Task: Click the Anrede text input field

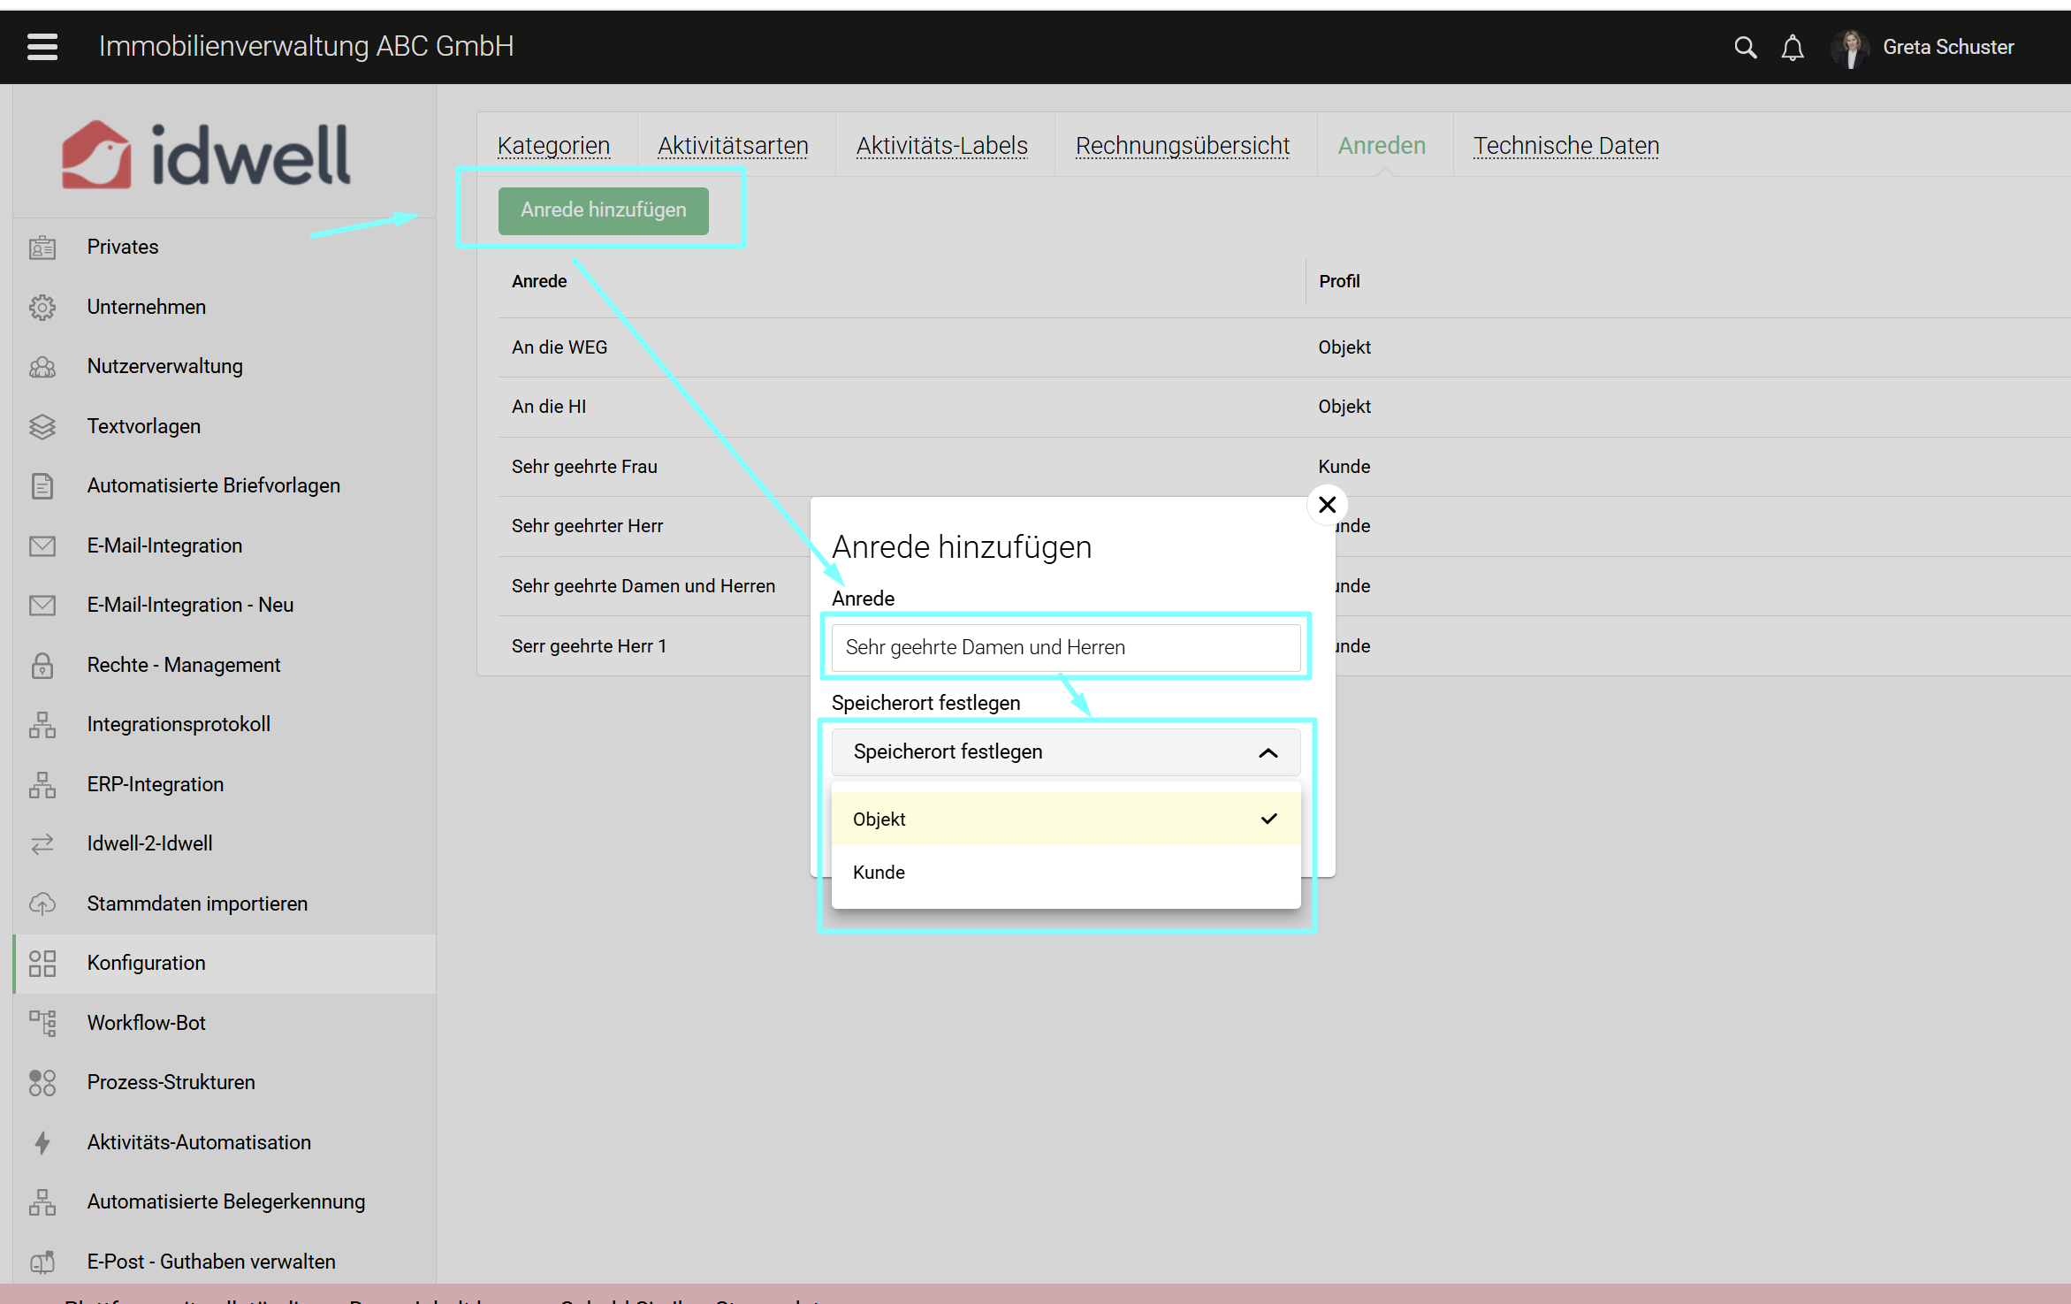Action: pos(1064,647)
